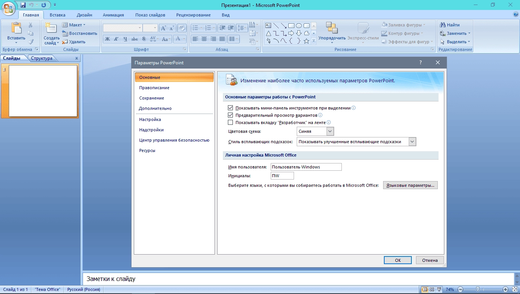Select the five-point star shape

tap(306, 41)
